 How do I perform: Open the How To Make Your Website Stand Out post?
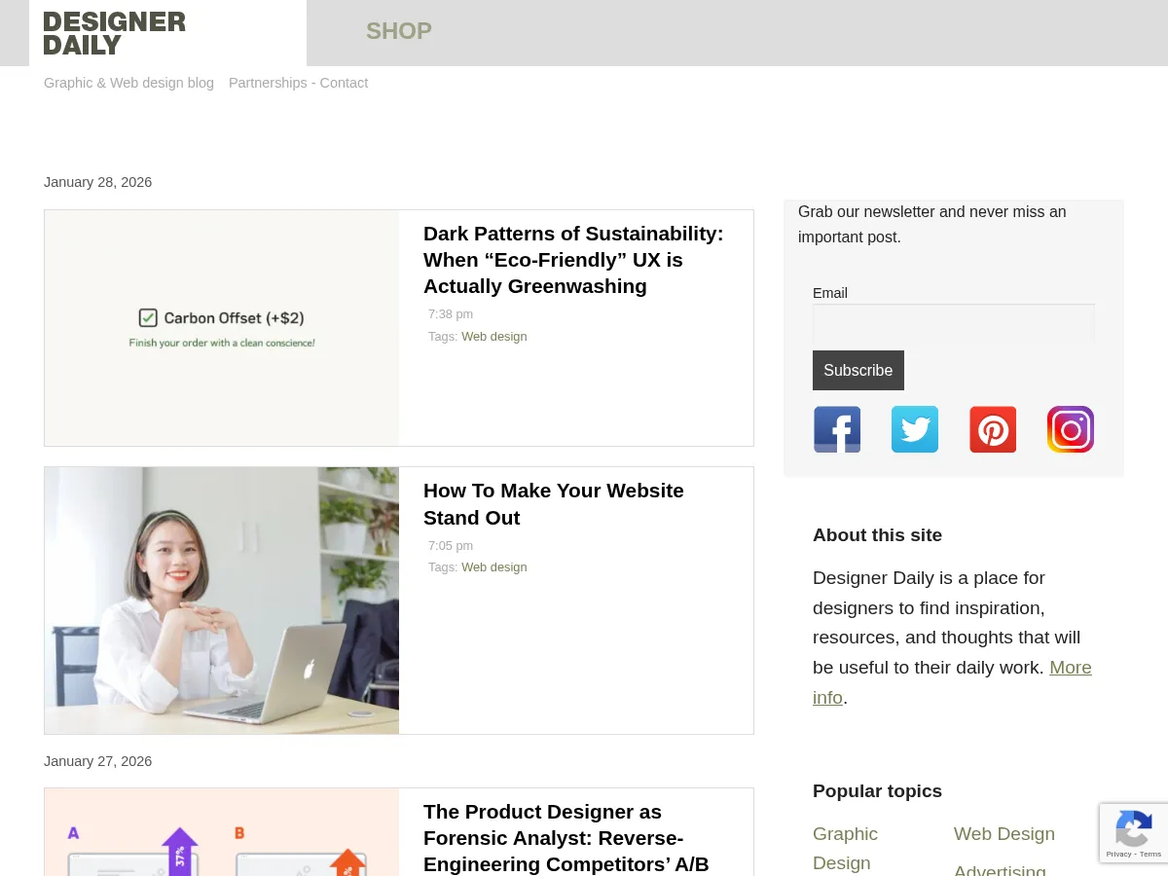point(554,504)
